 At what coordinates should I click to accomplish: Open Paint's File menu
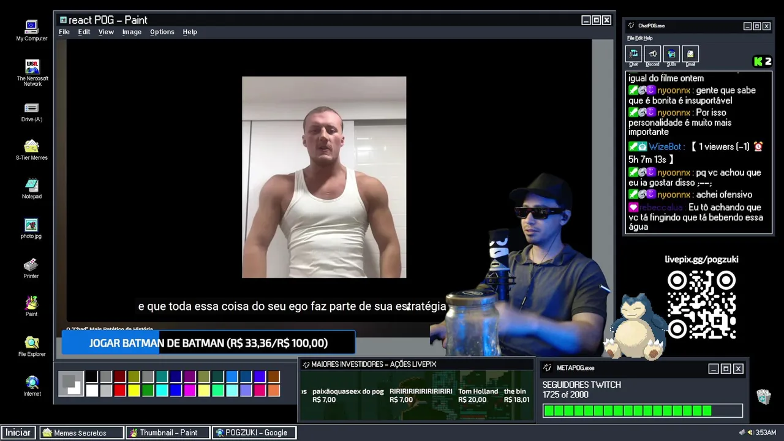(64, 32)
